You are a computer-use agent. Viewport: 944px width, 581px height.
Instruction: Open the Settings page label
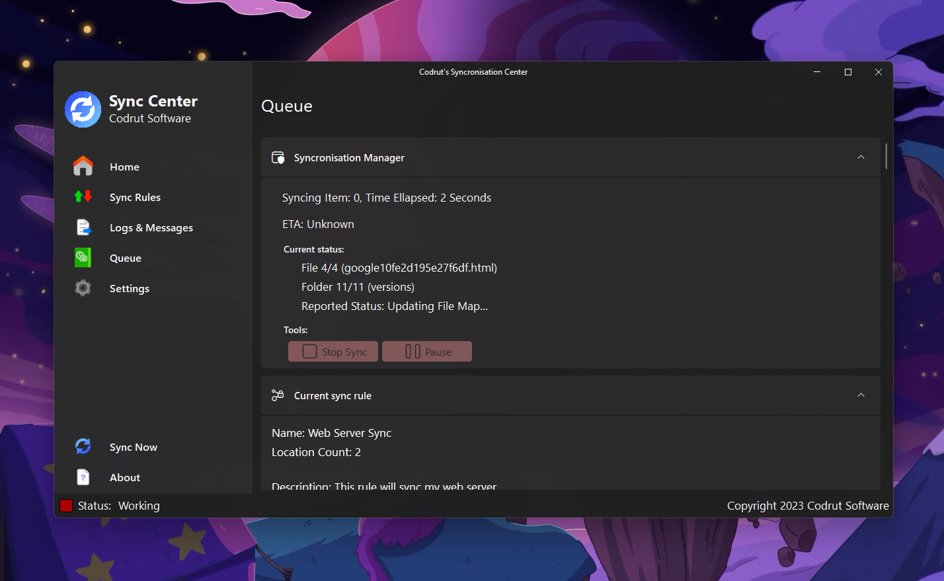click(130, 289)
